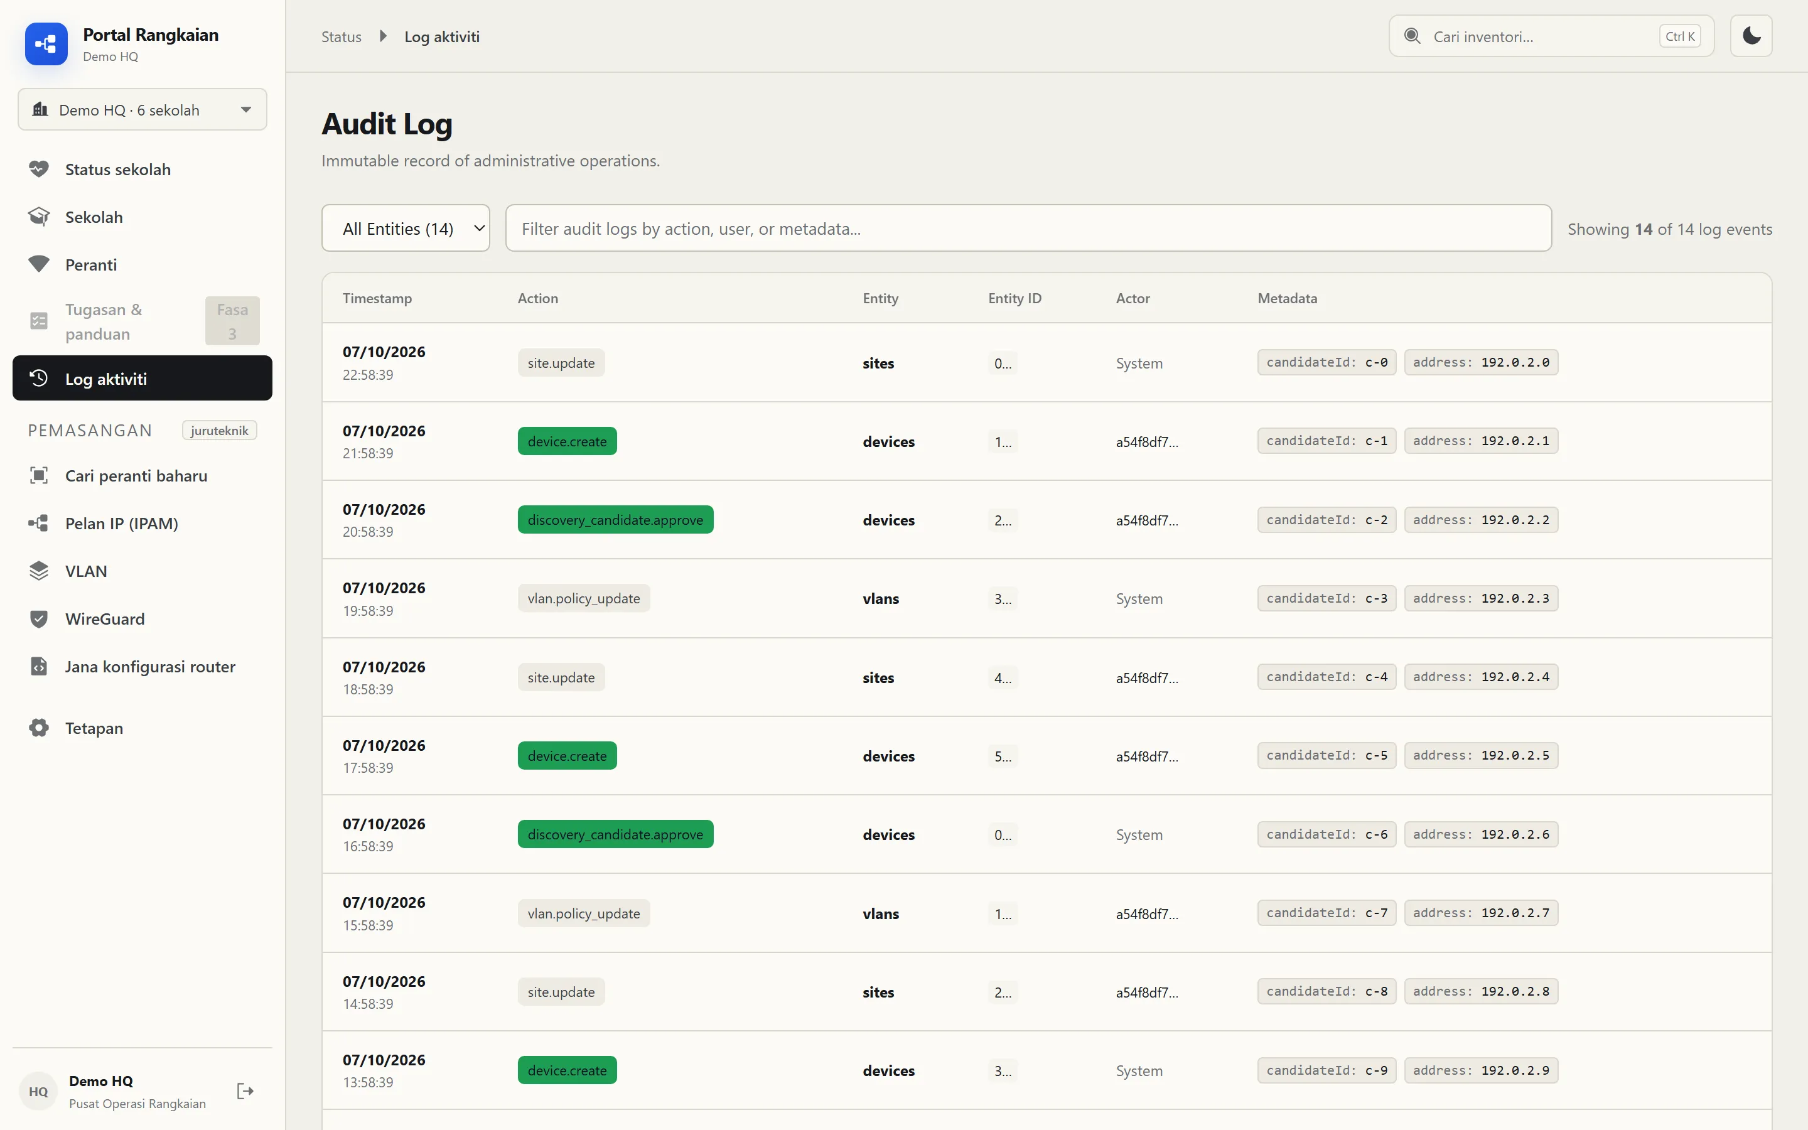Click site.update tag in 22:58:39 row
This screenshot has width=1808, height=1130.
point(561,363)
